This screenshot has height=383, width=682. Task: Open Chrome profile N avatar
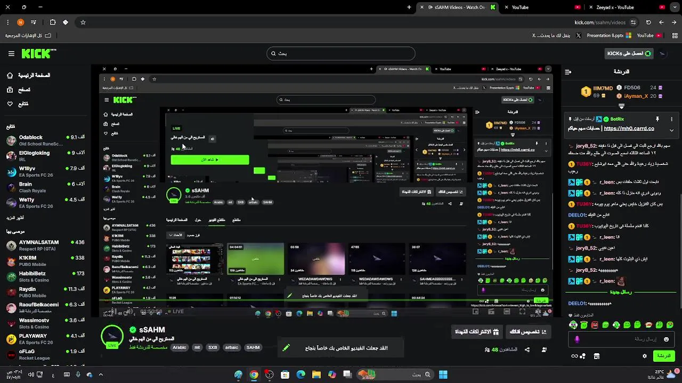20,22
